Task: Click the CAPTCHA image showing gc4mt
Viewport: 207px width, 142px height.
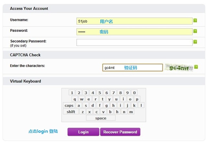Action: coord(179,68)
